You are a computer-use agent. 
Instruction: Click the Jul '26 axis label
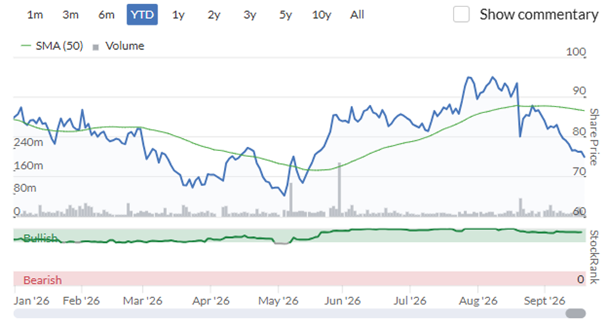[x=410, y=300]
